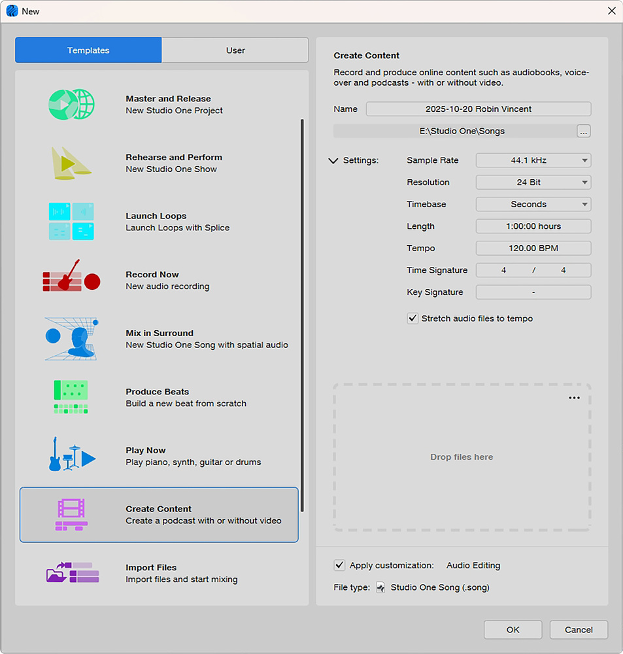
Task: Click the Play Now instruments icon
Action: (71, 455)
